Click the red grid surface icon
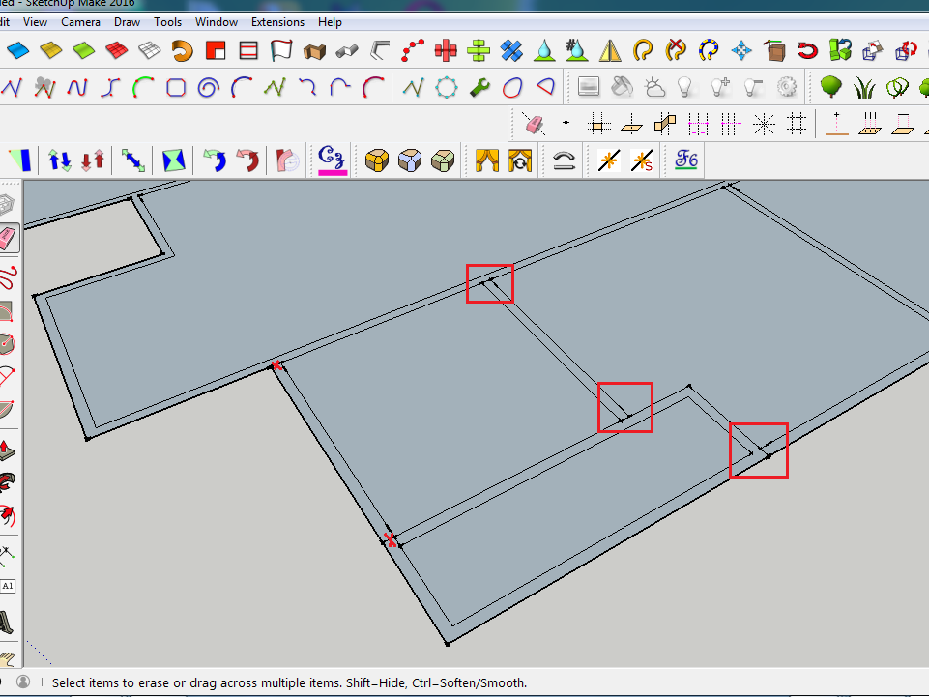Screen dimensions: 929x697 pyautogui.click(x=117, y=50)
